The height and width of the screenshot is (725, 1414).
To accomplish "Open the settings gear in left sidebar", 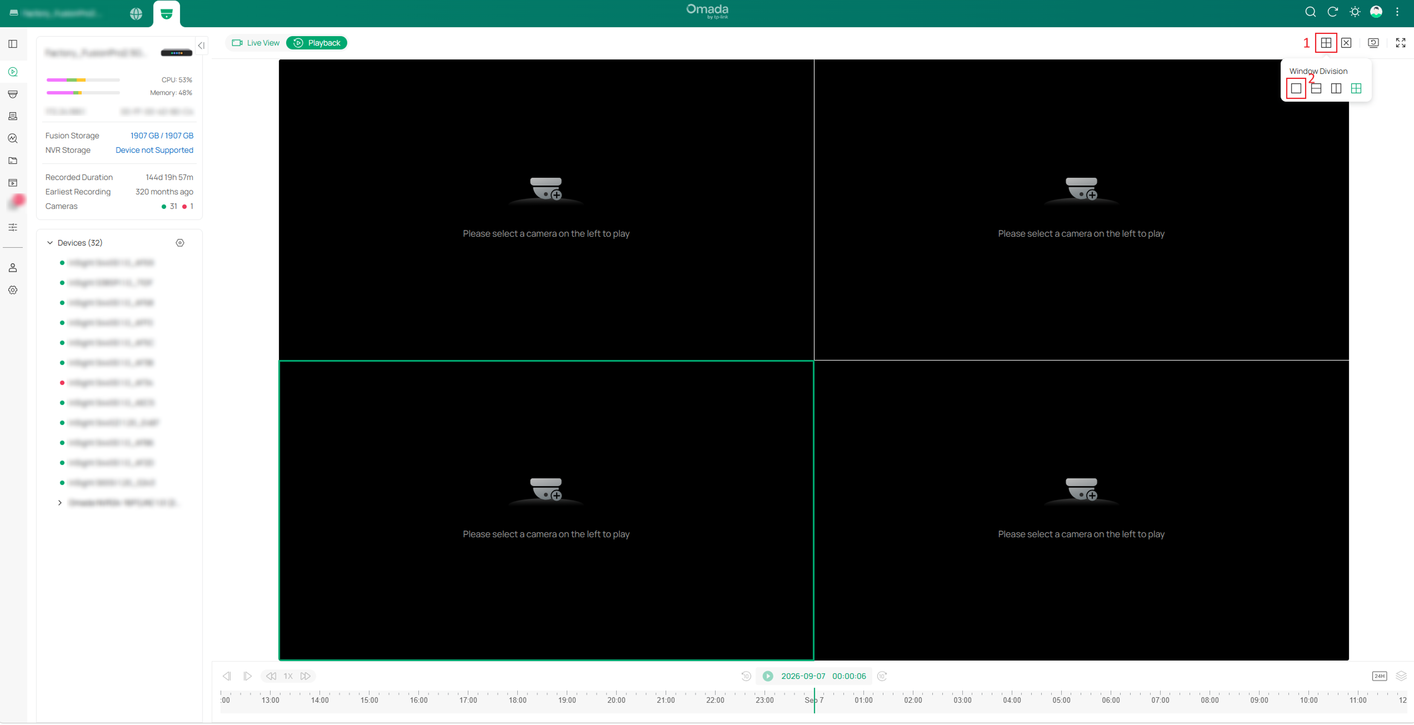I will (13, 290).
